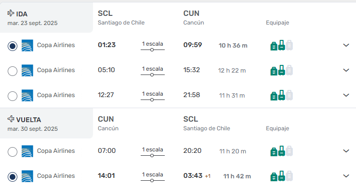Click baggage icons for the 01:23 flight

(x=281, y=45)
